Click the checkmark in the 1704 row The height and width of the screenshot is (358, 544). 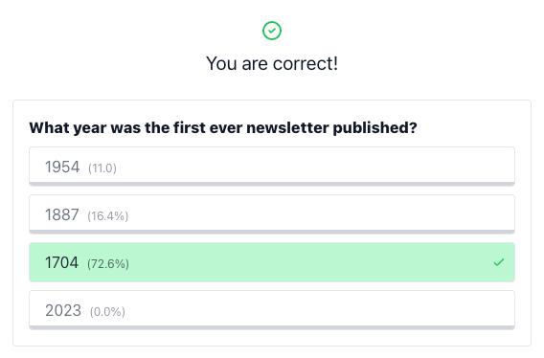pyautogui.click(x=499, y=262)
